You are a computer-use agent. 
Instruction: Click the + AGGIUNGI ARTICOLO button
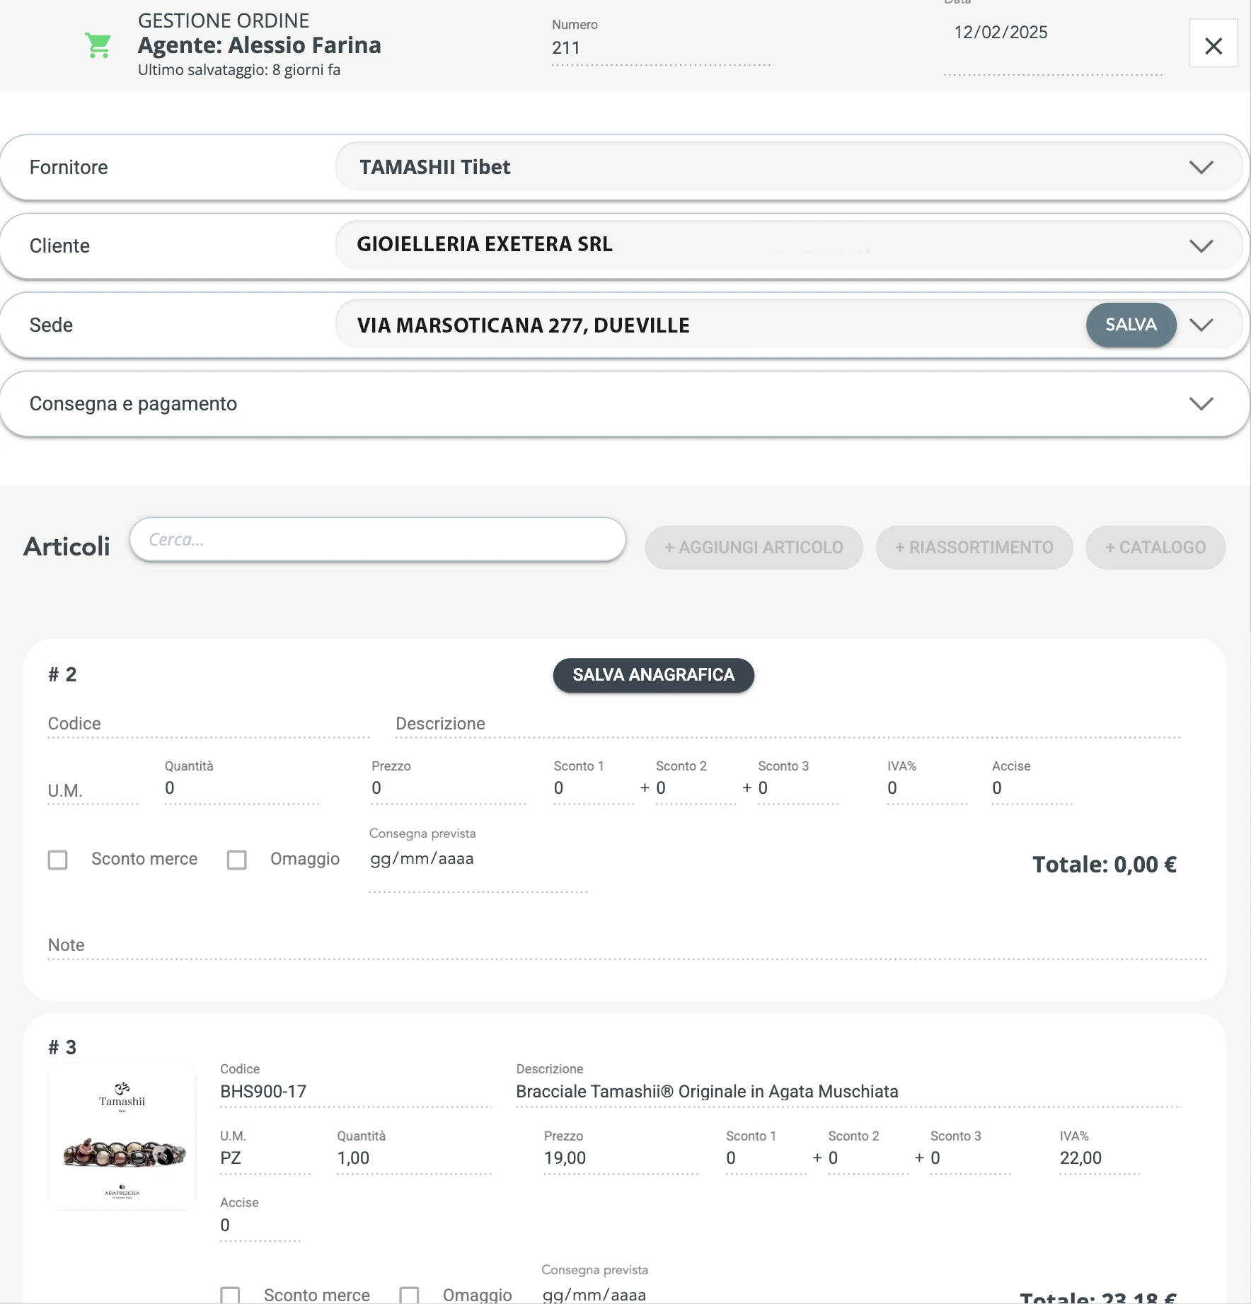(754, 547)
